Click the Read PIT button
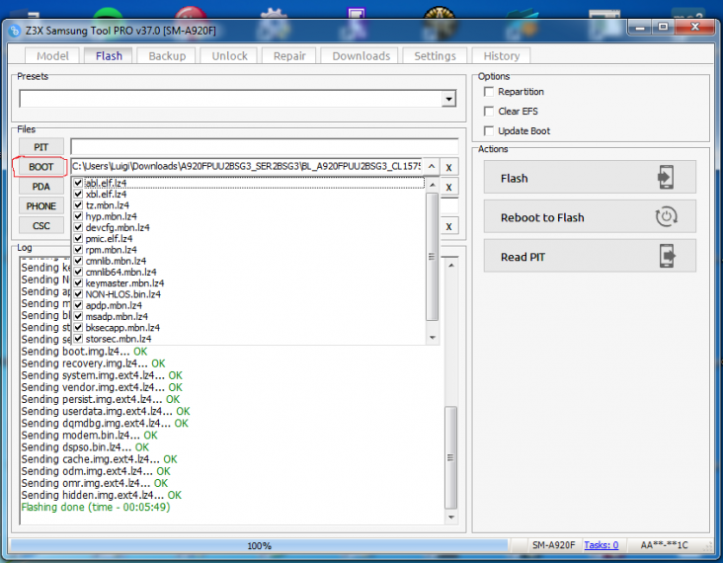The height and width of the screenshot is (563, 723). (590, 256)
